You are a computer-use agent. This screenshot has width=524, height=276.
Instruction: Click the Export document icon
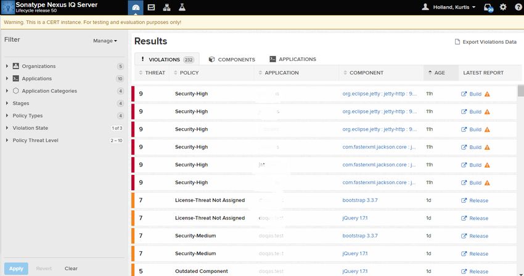pyautogui.click(x=457, y=42)
